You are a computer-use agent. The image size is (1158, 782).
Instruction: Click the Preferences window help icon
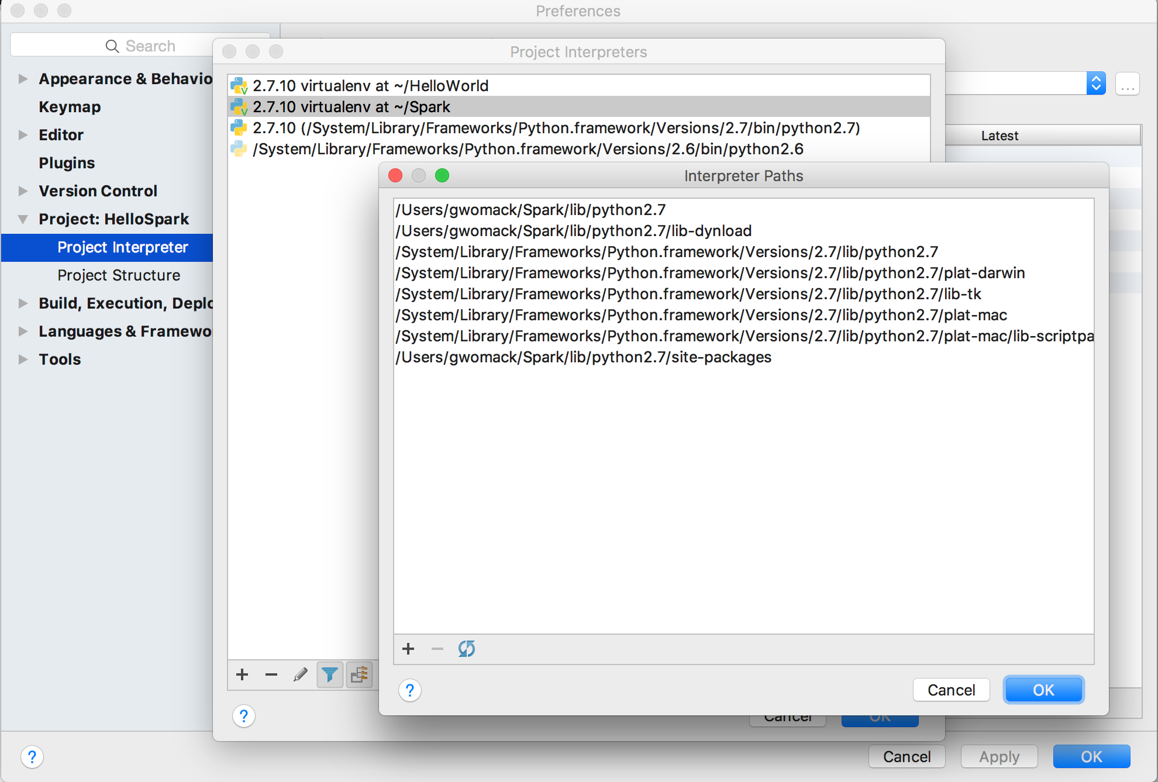[32, 757]
